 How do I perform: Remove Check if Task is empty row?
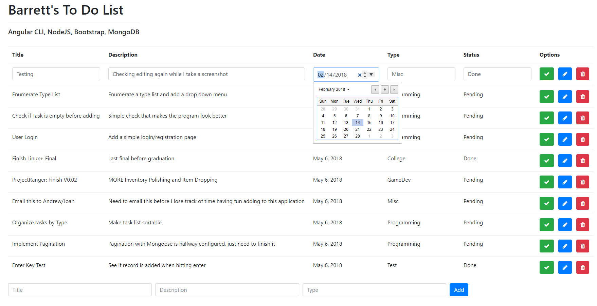[583, 118]
